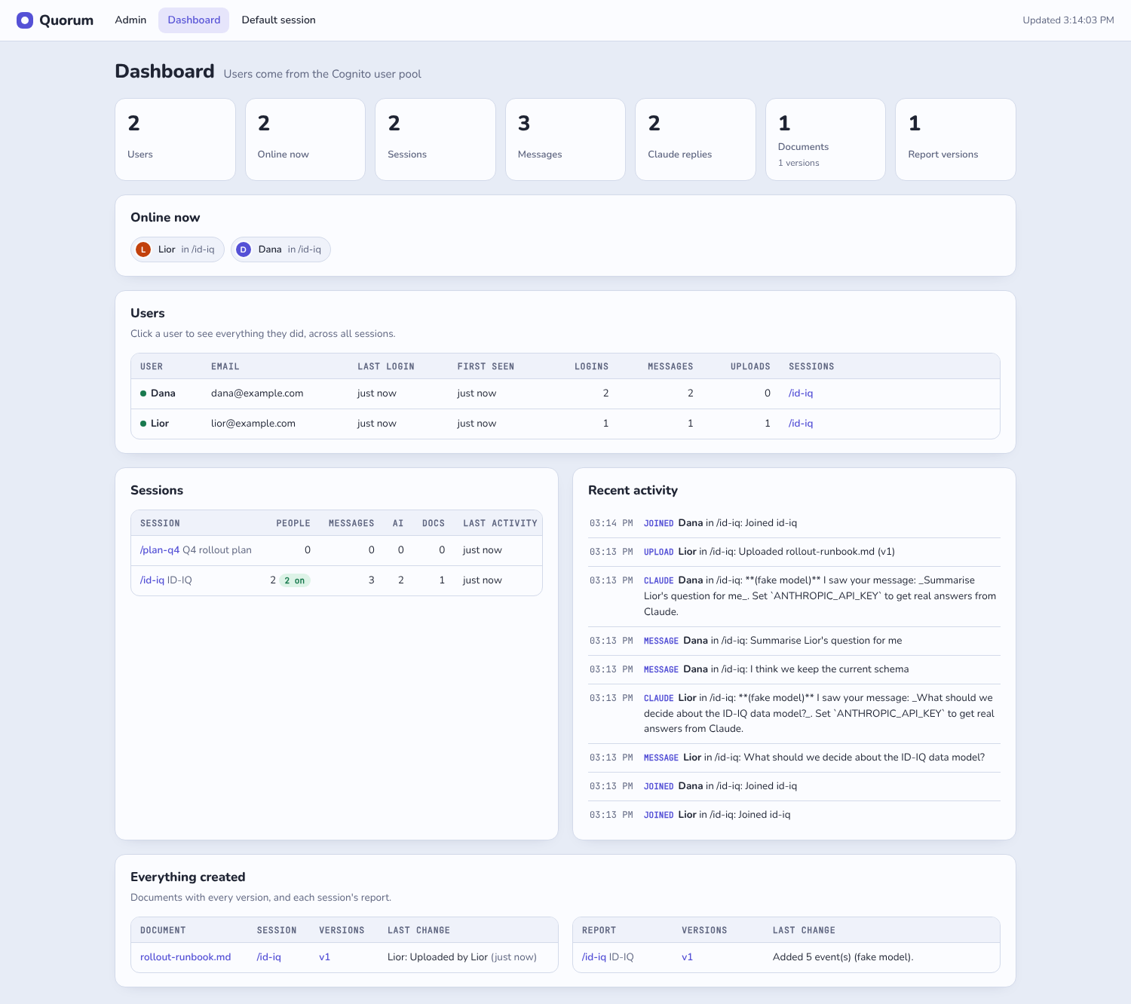The height and width of the screenshot is (1004, 1131).
Task: Click 'Added 5 event(s) (fake model).' text
Action: 843,957
